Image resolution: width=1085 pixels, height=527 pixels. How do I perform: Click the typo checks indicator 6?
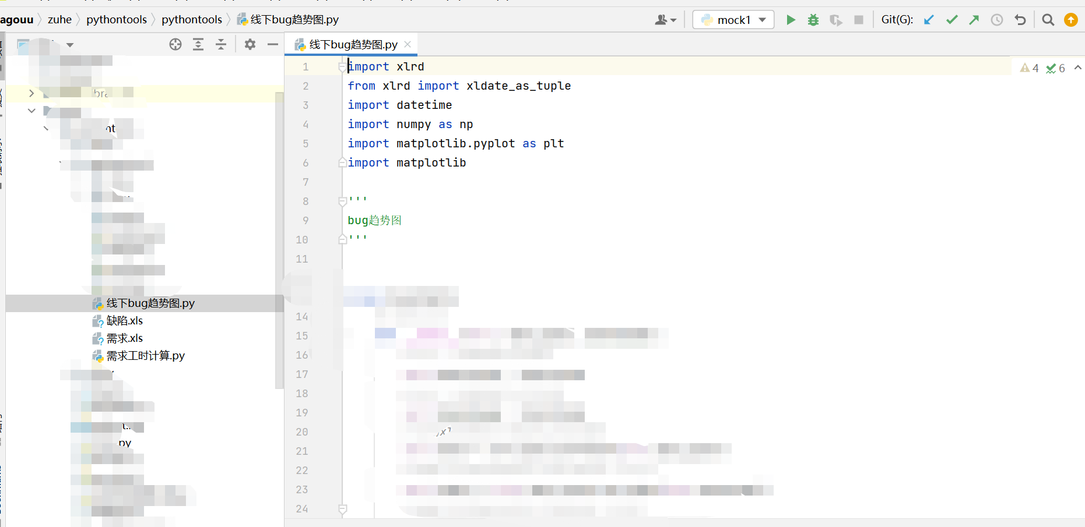click(x=1056, y=68)
